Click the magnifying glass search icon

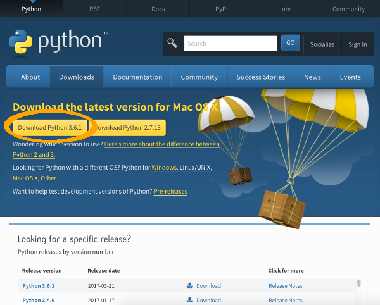pos(172,43)
